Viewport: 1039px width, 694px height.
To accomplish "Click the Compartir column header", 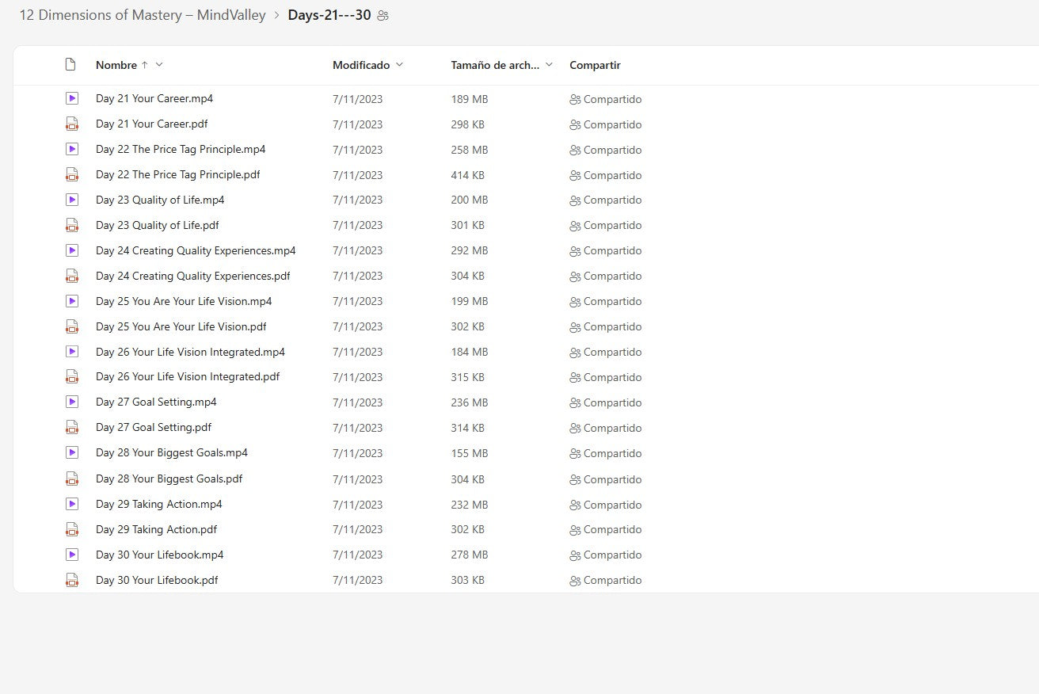I will [595, 65].
